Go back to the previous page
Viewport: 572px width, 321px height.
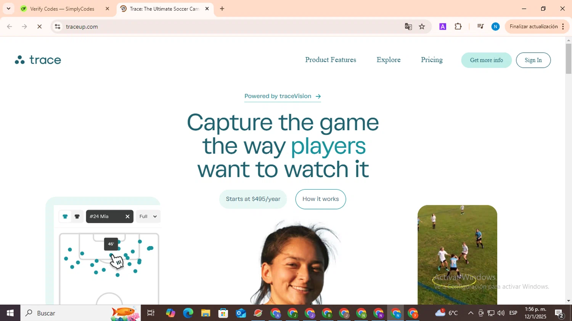[10, 27]
